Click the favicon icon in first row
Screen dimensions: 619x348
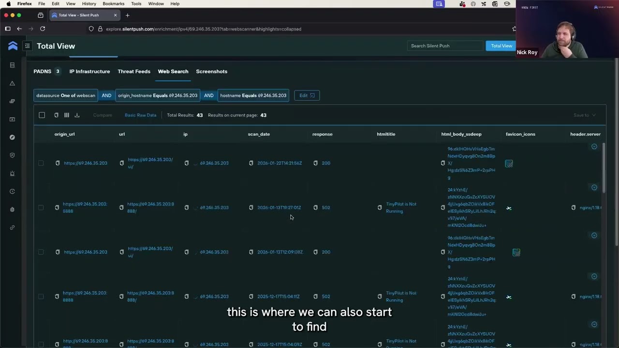[509, 164]
